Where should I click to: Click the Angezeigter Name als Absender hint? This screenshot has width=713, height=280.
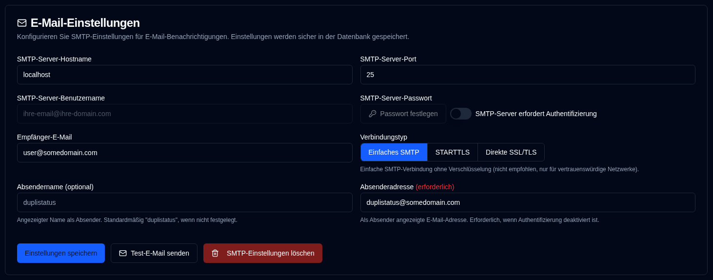[x=127, y=220]
